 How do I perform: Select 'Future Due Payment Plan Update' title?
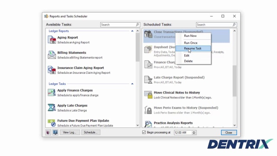pyautogui.click(x=83, y=120)
